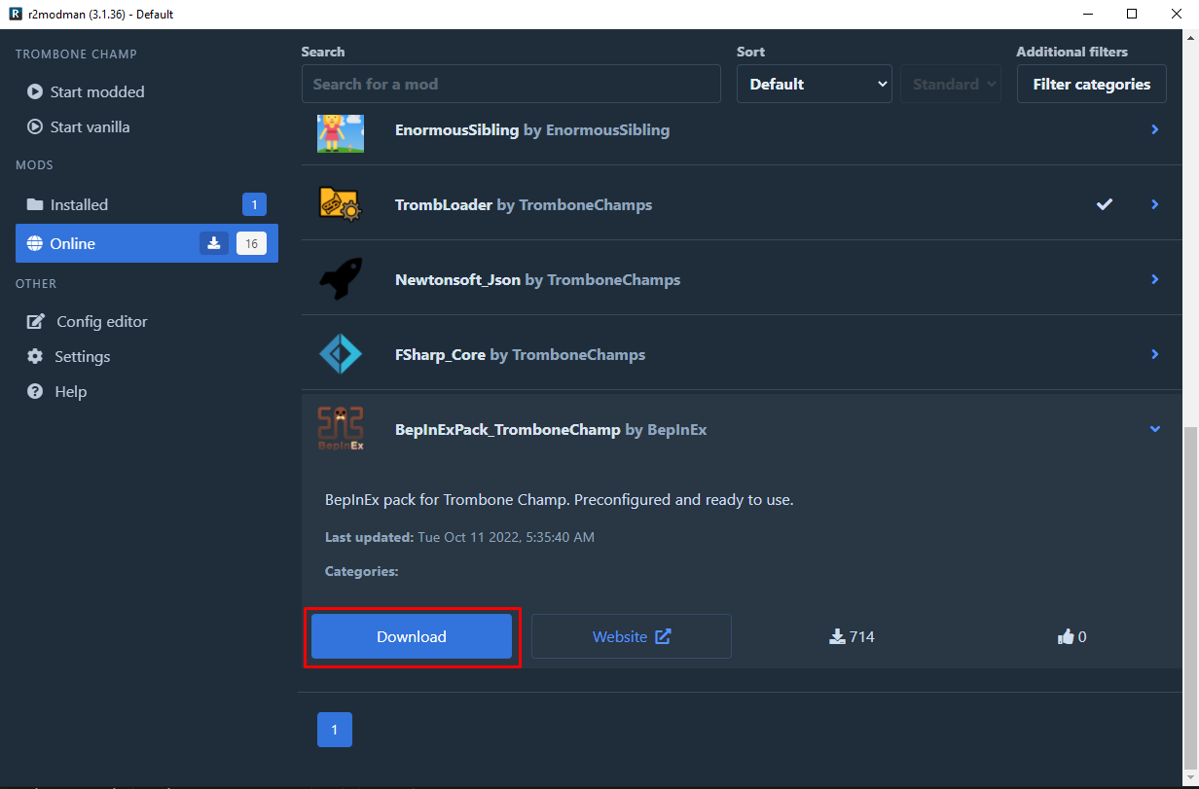
Task: Click the Start modded play icon
Action: tap(35, 91)
